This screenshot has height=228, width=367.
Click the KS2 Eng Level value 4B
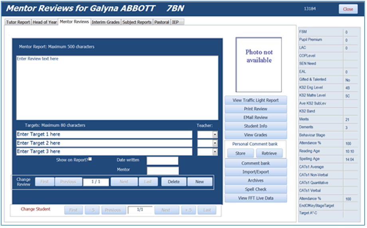(347, 88)
